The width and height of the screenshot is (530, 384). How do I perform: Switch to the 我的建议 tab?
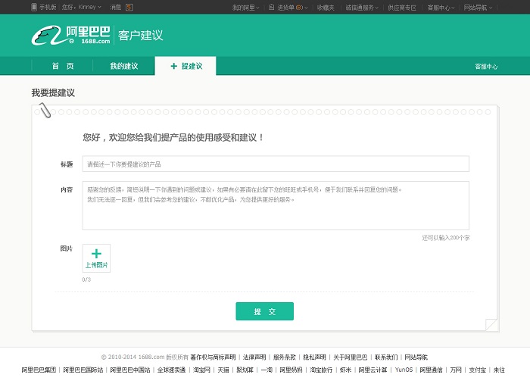[123, 66]
